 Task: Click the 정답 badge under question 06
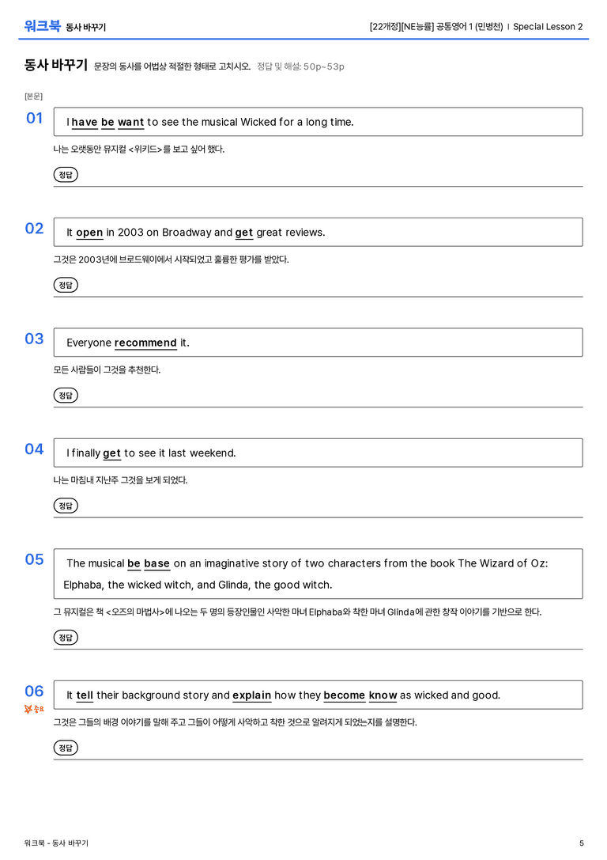pos(66,748)
